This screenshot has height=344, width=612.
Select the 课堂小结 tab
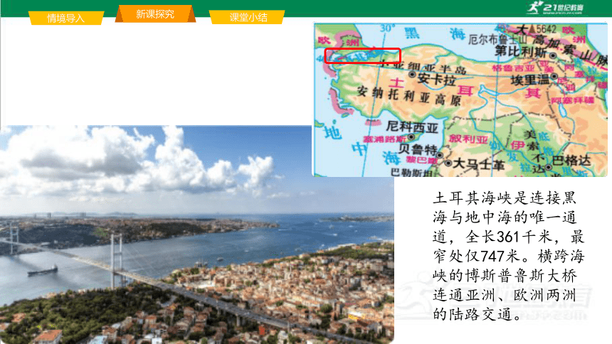tap(248, 17)
